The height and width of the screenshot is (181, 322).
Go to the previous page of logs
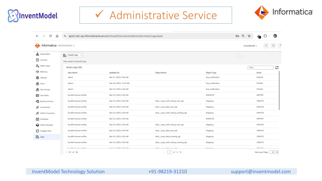(x=164, y=152)
